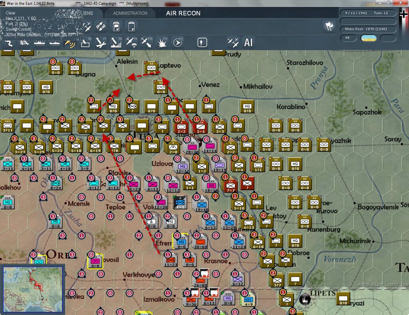The height and width of the screenshot is (315, 409).
Task: Click the boxed up-arrow toolbar icon
Action: (202, 42)
